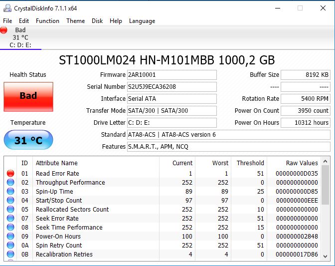
Task: Click the Transfer Mode field SATA/300
Action: [172, 111]
